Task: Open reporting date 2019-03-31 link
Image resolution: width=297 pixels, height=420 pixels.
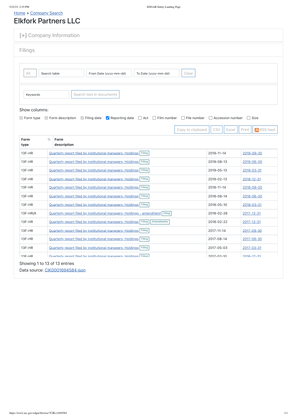Action: coord(252,170)
